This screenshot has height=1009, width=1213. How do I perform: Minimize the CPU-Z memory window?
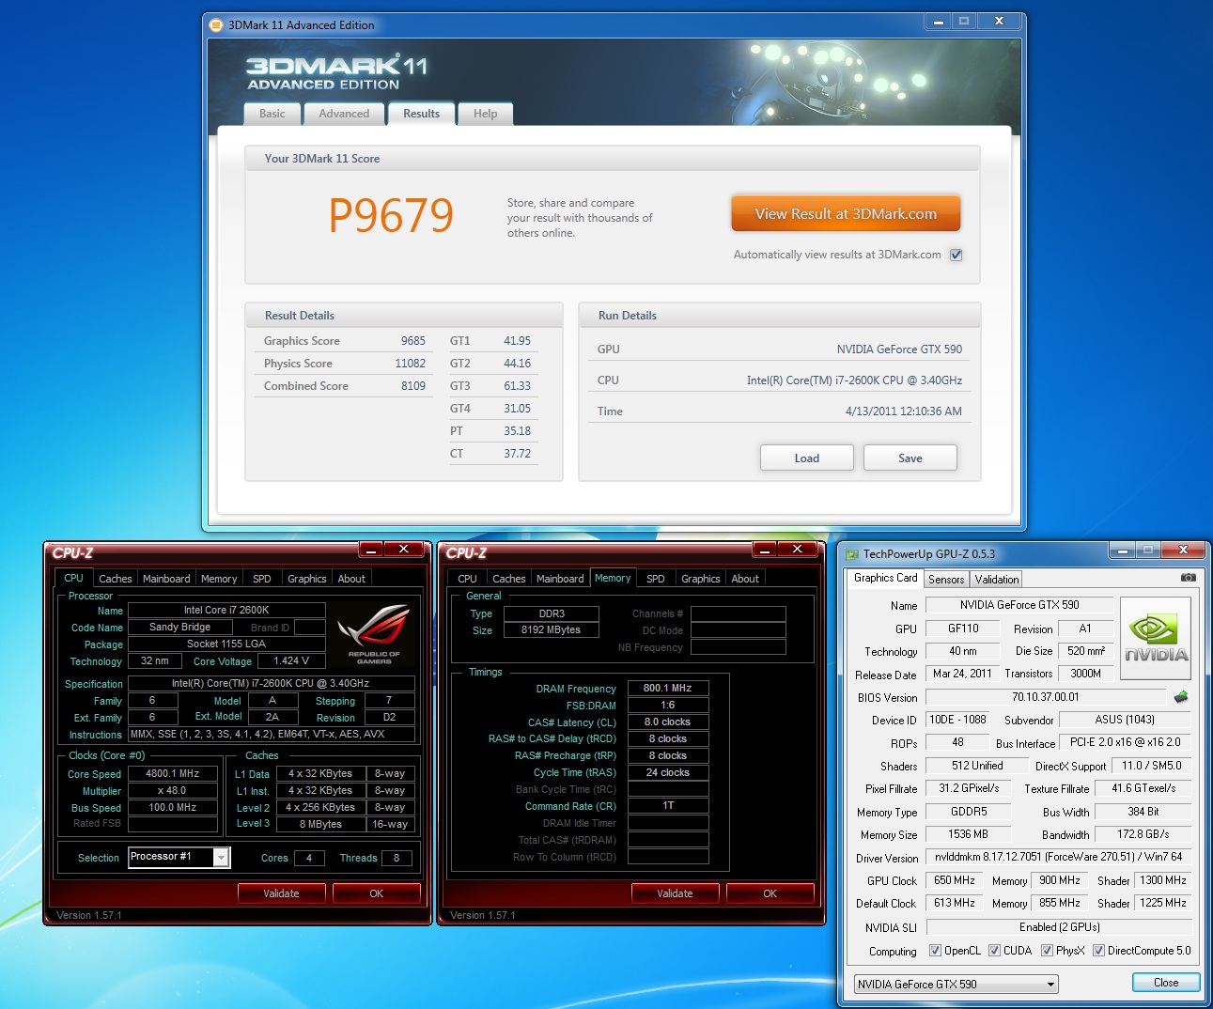(x=765, y=550)
